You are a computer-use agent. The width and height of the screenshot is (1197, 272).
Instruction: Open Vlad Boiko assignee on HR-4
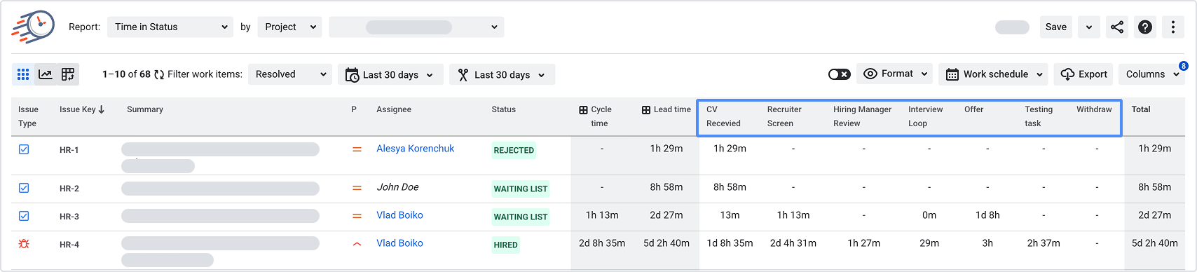(399, 243)
